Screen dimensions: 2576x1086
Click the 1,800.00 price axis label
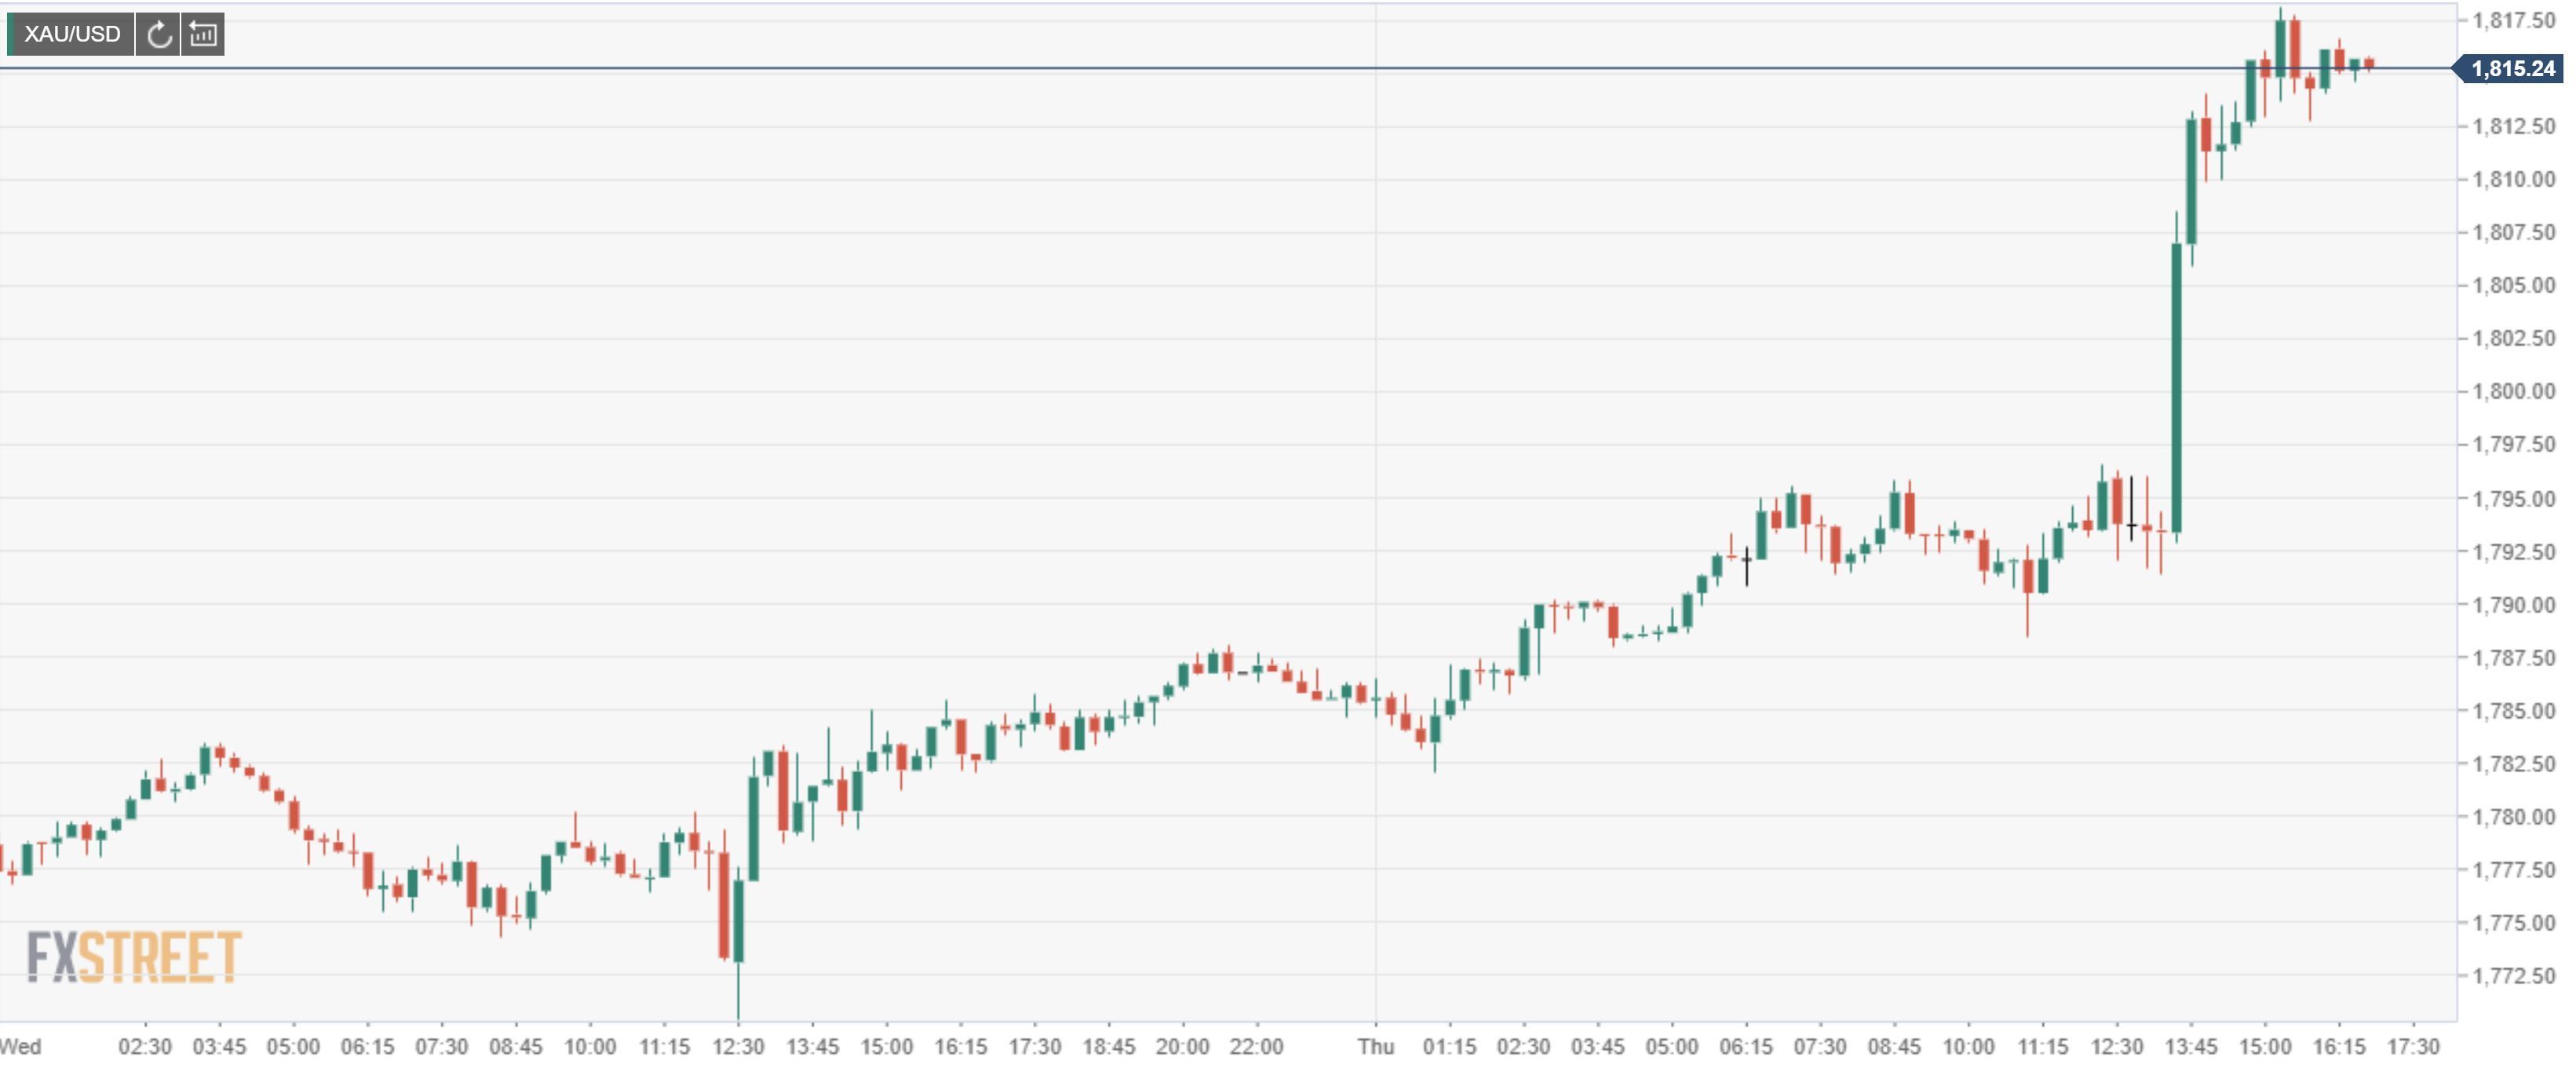tap(2513, 391)
